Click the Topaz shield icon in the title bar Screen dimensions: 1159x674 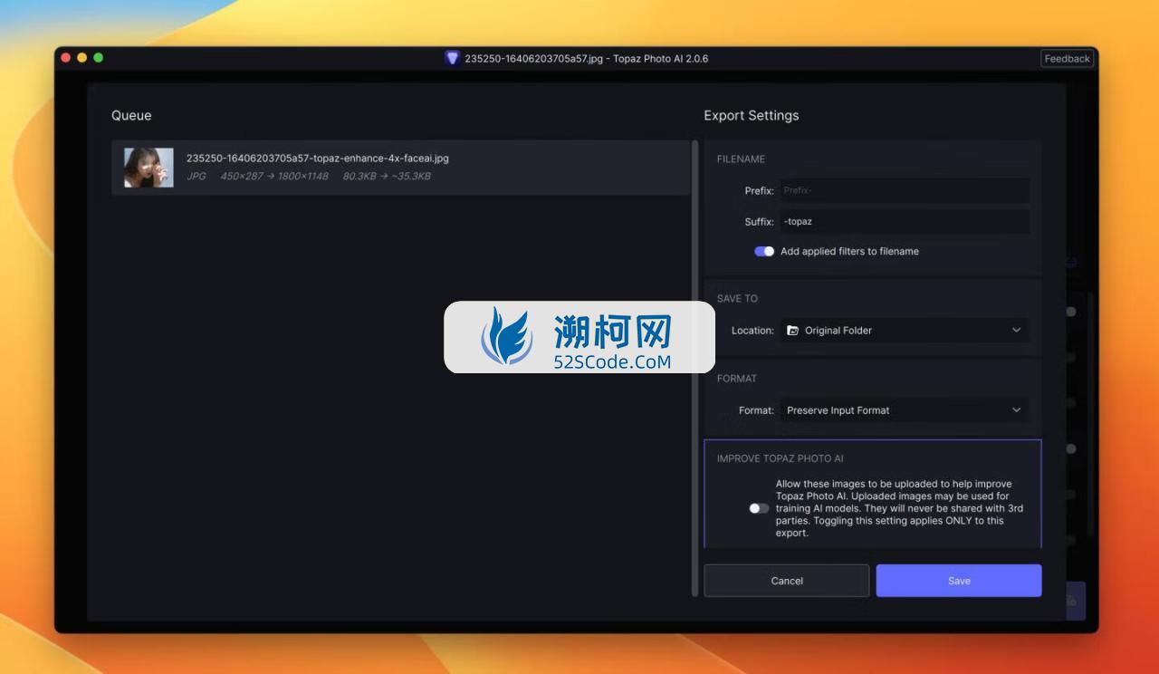click(x=452, y=58)
